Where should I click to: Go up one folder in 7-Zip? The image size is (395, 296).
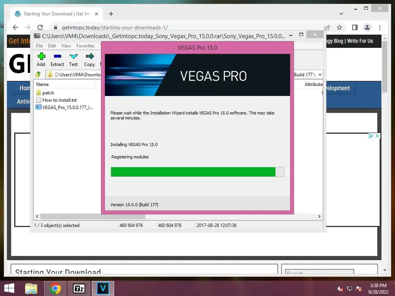click(38, 74)
